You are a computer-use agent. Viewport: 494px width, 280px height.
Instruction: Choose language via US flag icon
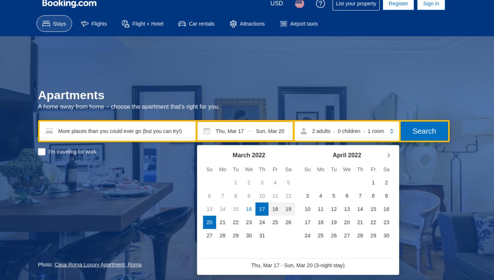[x=299, y=4]
